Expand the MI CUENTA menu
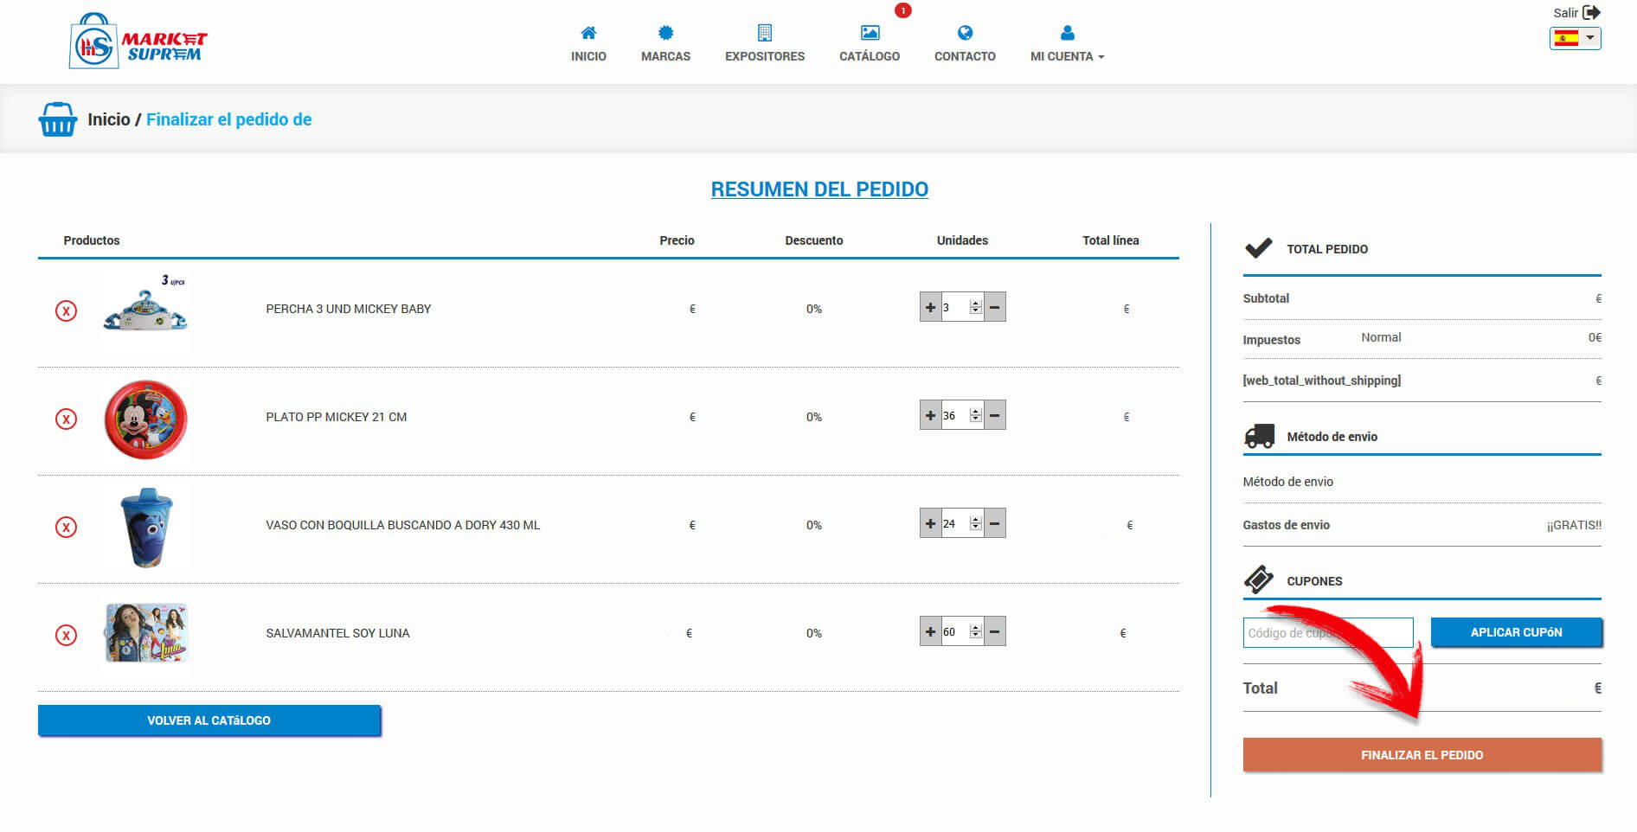The width and height of the screenshot is (1637, 832). click(x=1067, y=44)
